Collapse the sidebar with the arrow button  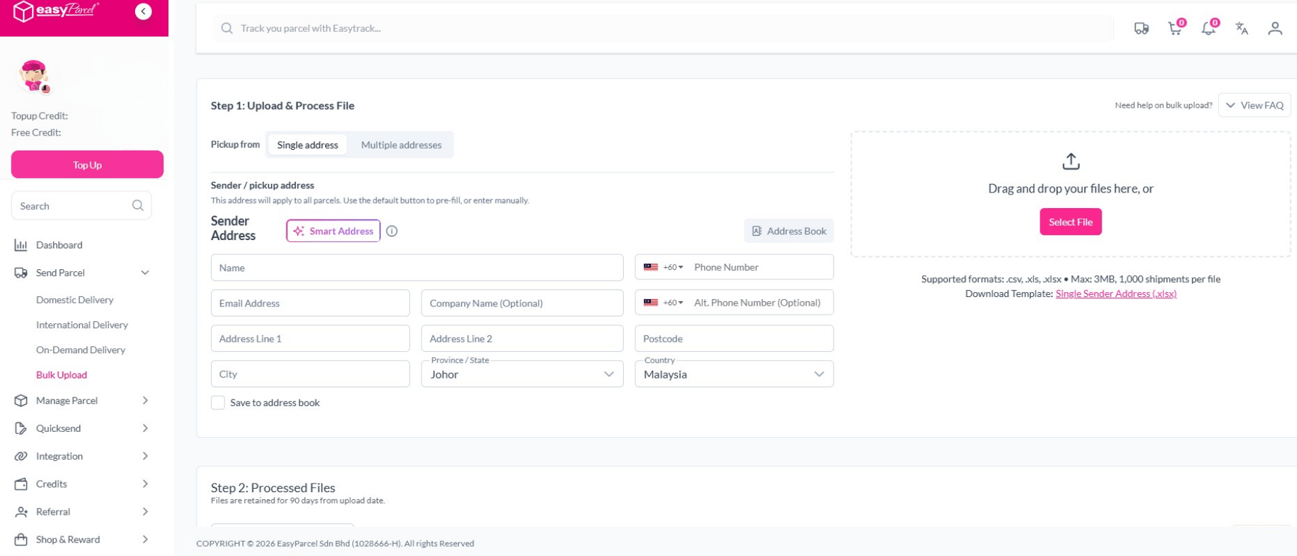[x=143, y=12]
